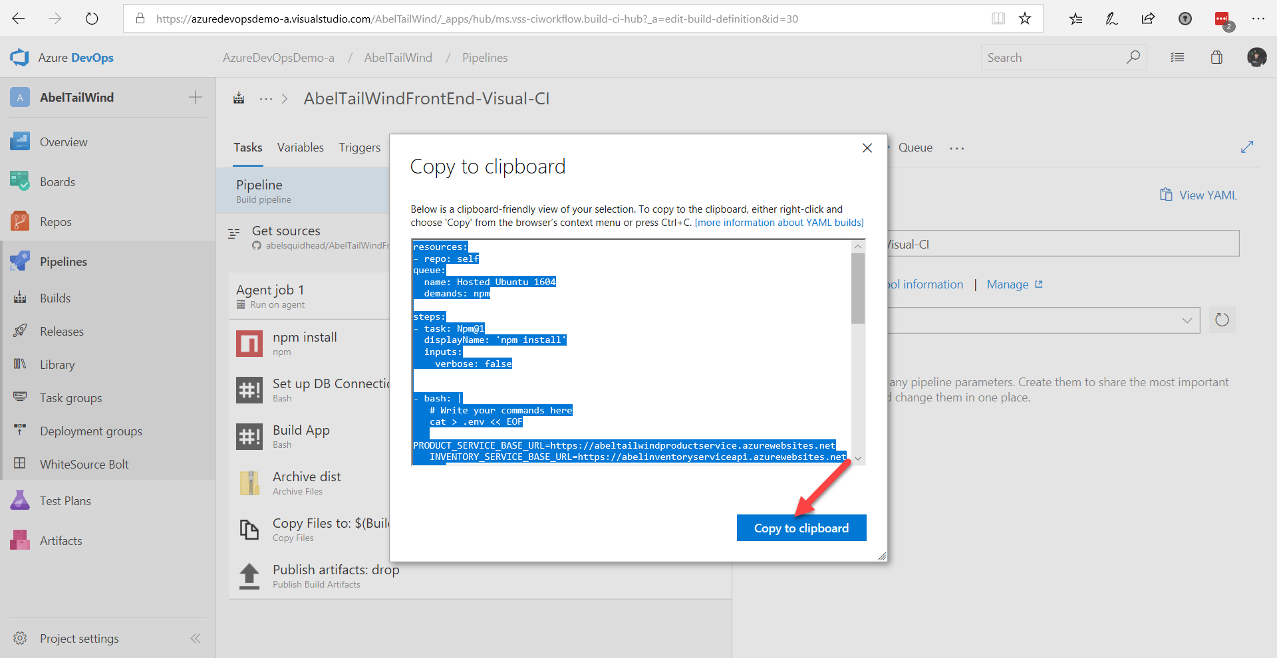Add page to browser favorites star
This screenshot has width=1277, height=658.
point(1025,19)
